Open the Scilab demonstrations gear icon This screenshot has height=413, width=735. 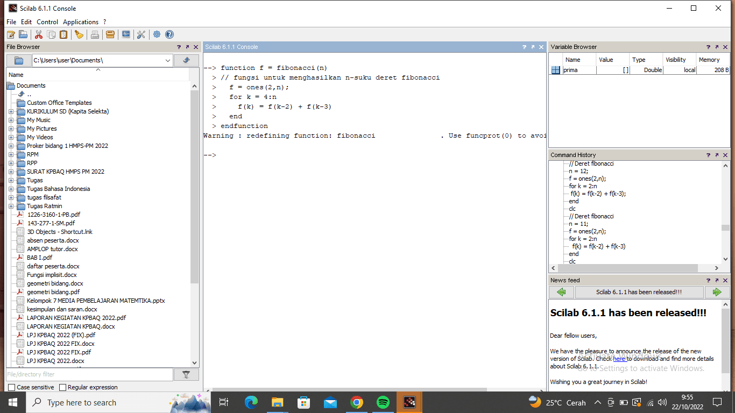(x=157, y=34)
